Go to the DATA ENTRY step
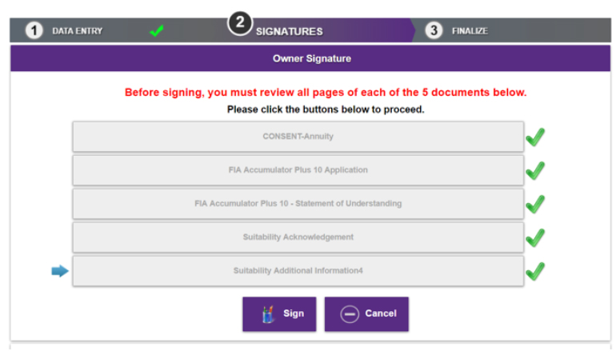This screenshot has height=359, width=616. pyautogui.click(x=78, y=31)
